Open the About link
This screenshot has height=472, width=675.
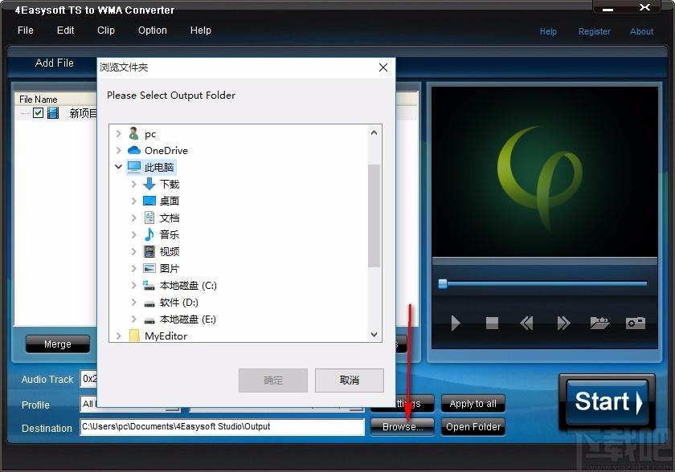[641, 31]
